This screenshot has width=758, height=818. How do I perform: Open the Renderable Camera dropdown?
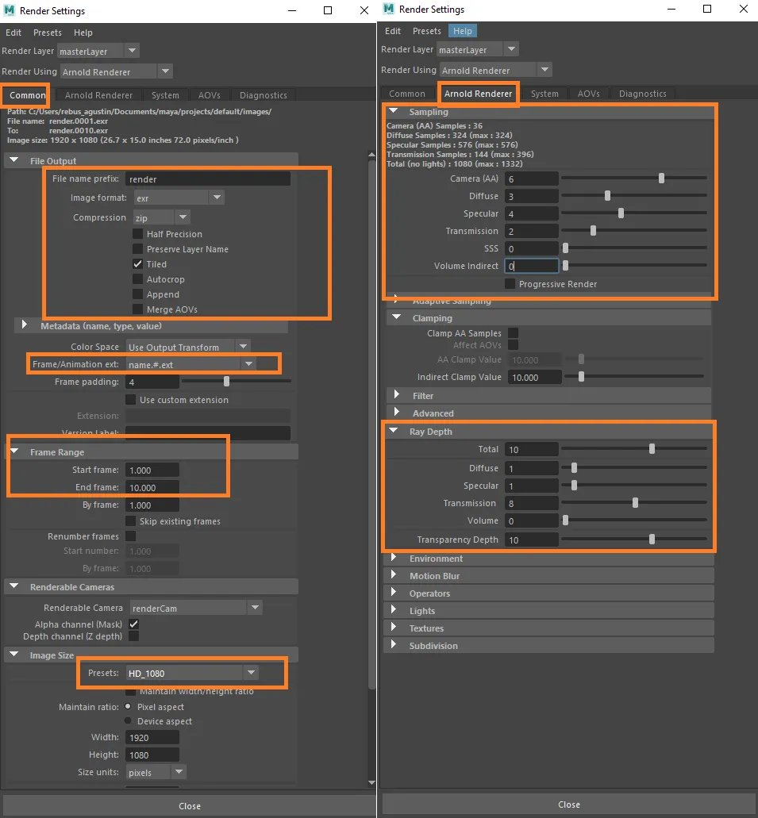click(196, 608)
